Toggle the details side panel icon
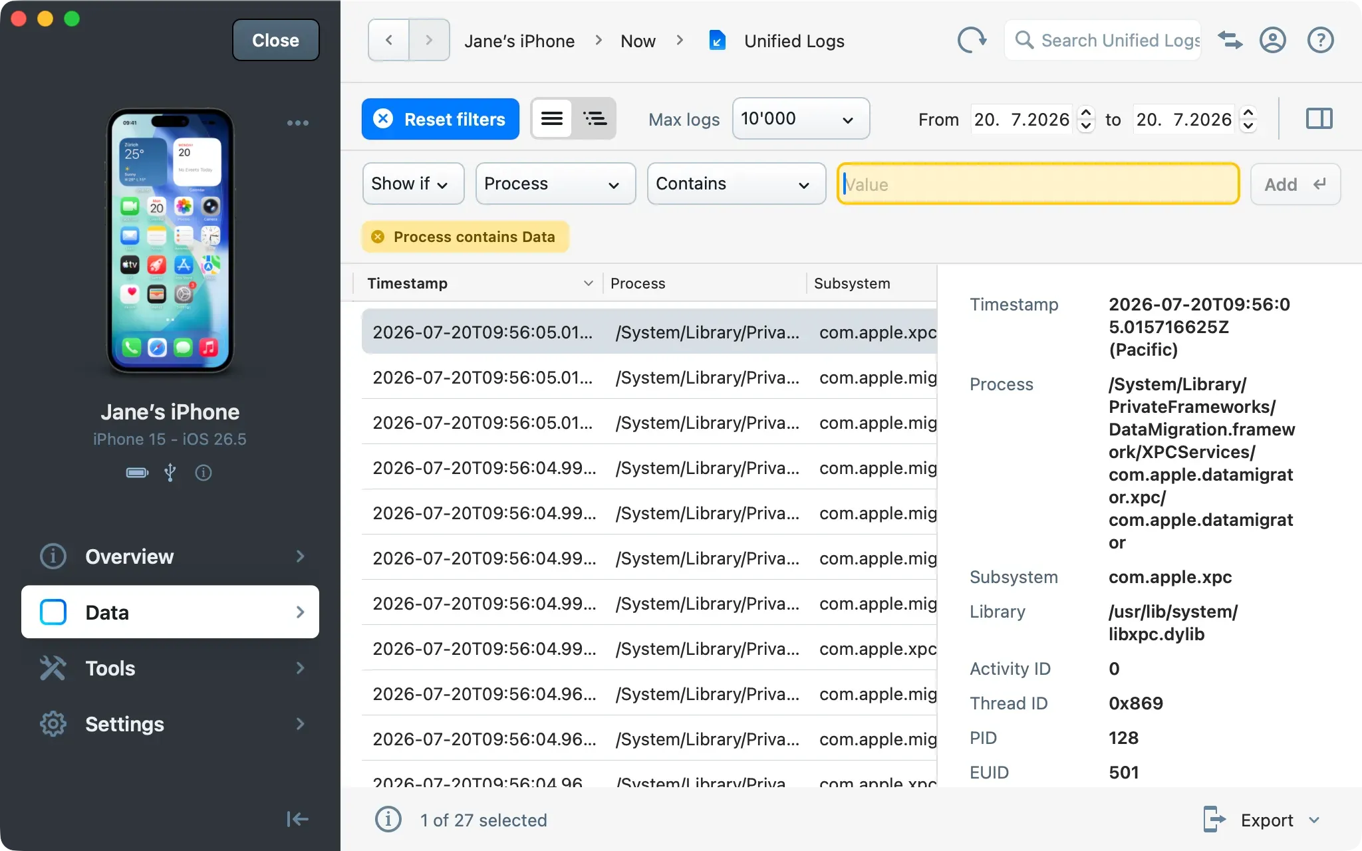The height and width of the screenshot is (851, 1362). (1319, 119)
